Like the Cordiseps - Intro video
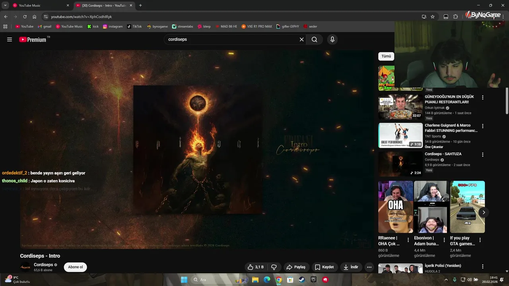 coord(255,267)
